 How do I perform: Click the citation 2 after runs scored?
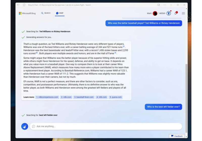(37, 53)
